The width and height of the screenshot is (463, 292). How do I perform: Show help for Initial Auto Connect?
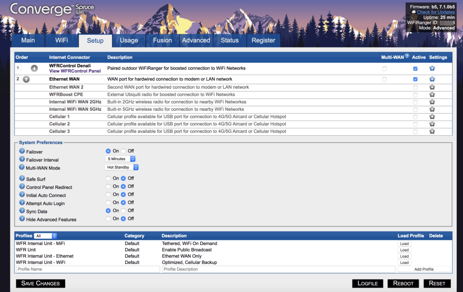tap(22, 195)
